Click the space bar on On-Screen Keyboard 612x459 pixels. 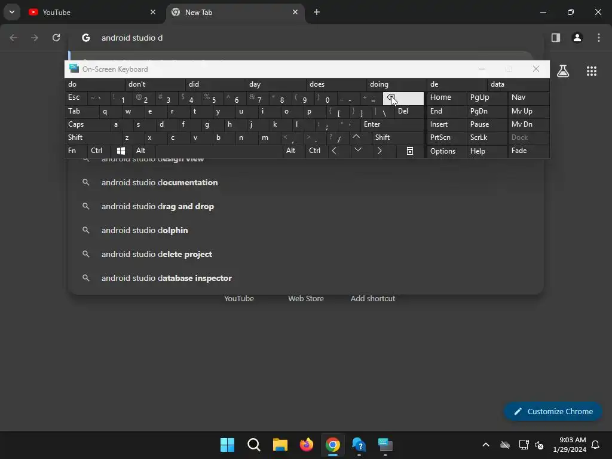[219, 151]
